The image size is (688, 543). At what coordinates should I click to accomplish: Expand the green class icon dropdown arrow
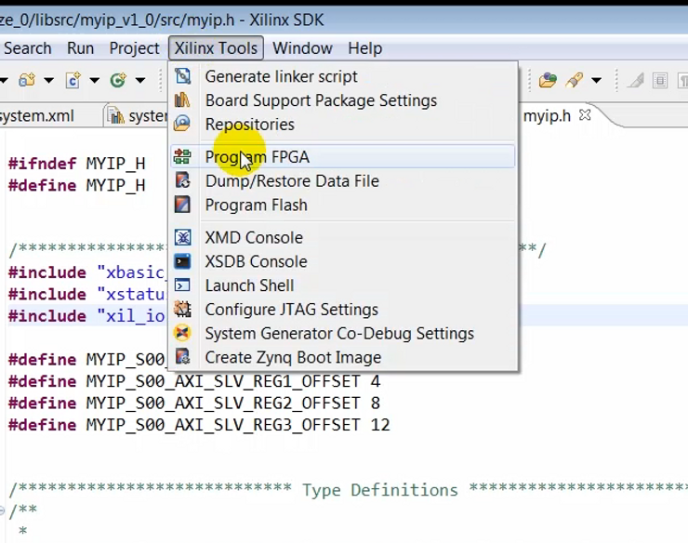tap(140, 80)
